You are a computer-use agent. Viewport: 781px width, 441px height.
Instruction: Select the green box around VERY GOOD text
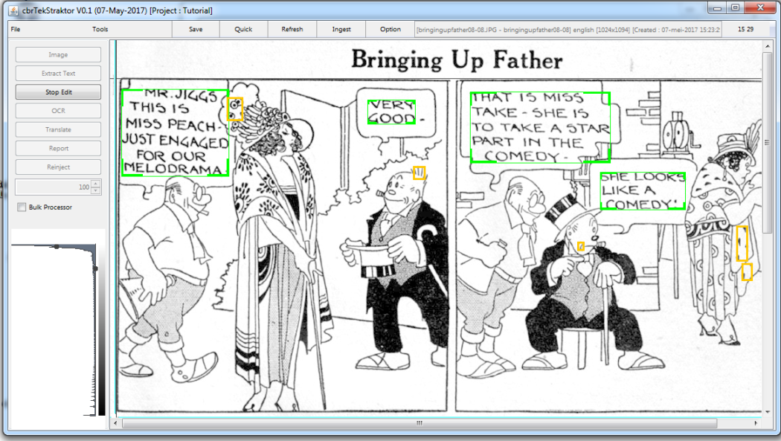coord(391,112)
